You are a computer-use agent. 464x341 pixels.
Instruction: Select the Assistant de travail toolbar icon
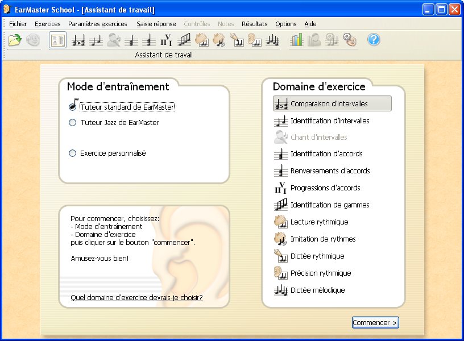pyautogui.click(x=57, y=40)
